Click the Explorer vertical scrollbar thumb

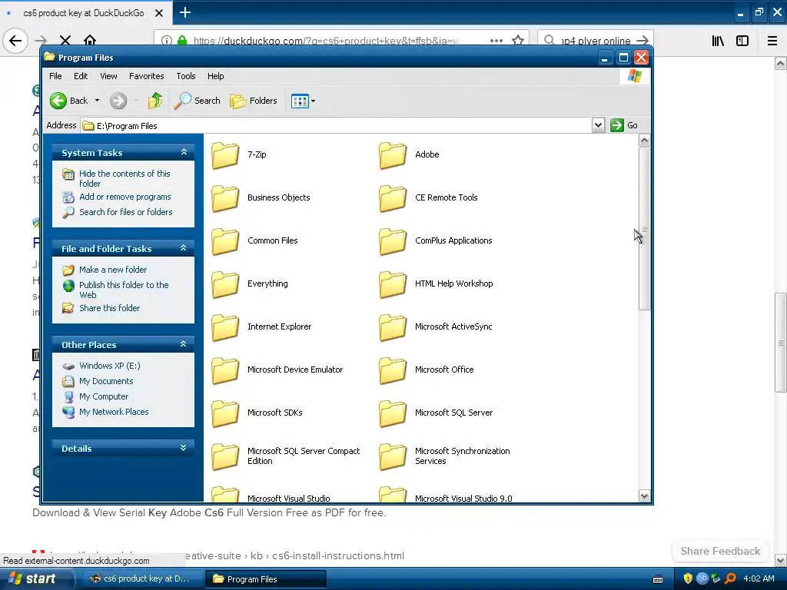point(645,229)
